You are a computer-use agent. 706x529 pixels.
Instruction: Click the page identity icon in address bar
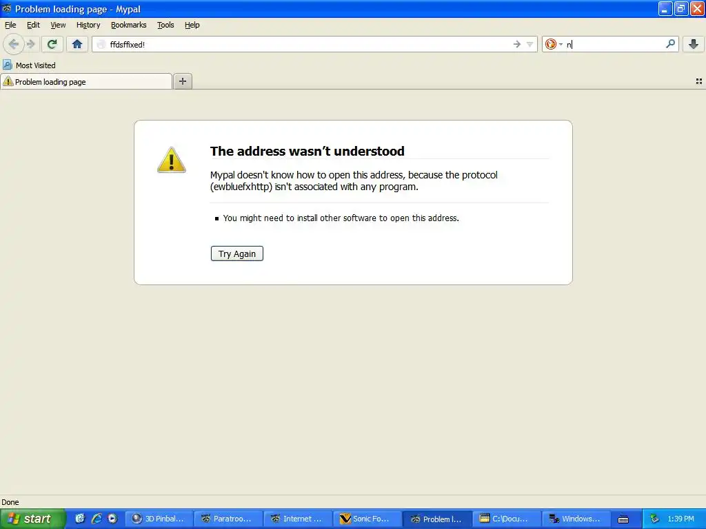(101, 44)
